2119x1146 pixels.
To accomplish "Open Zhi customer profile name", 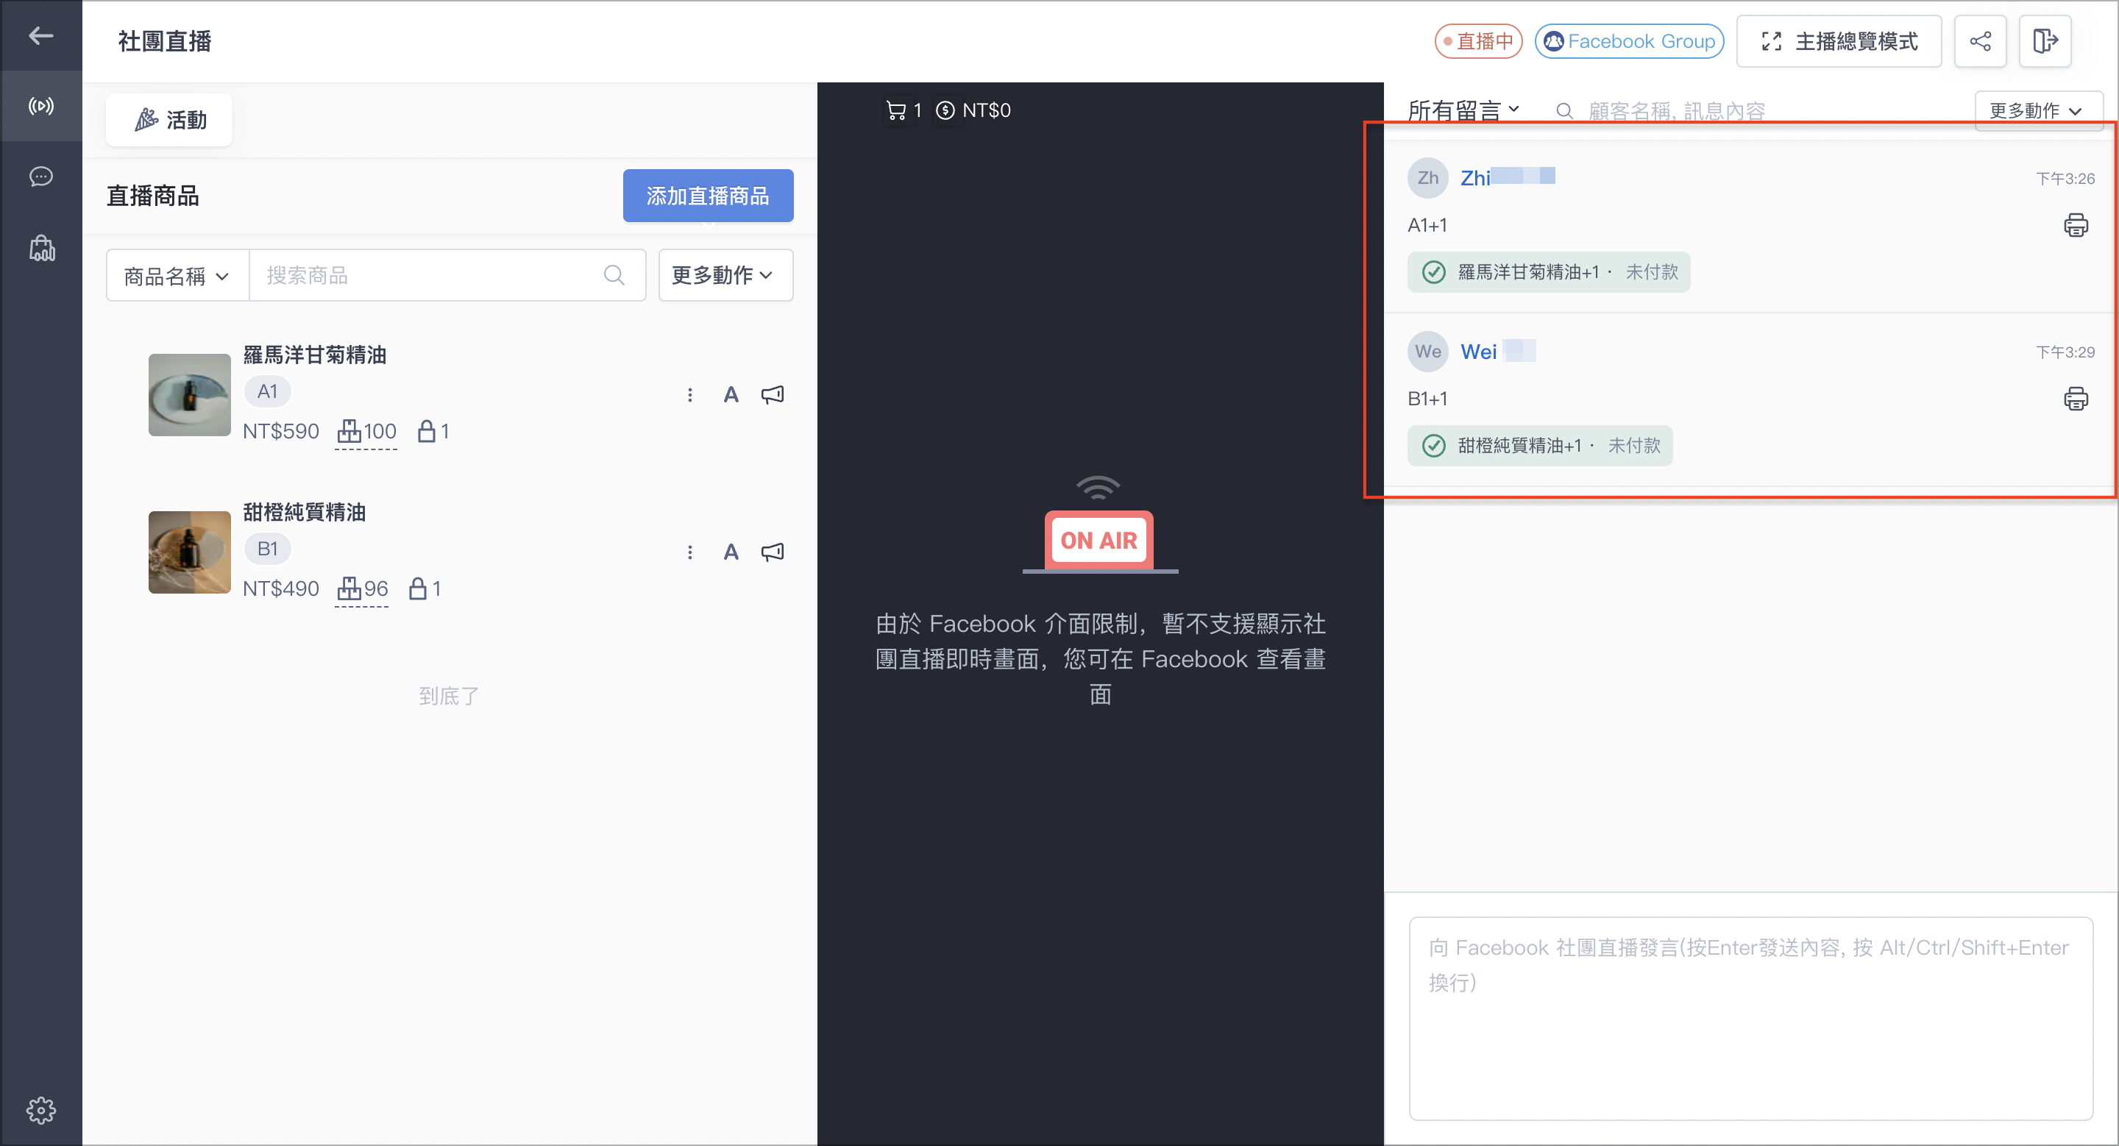I will click(1507, 177).
